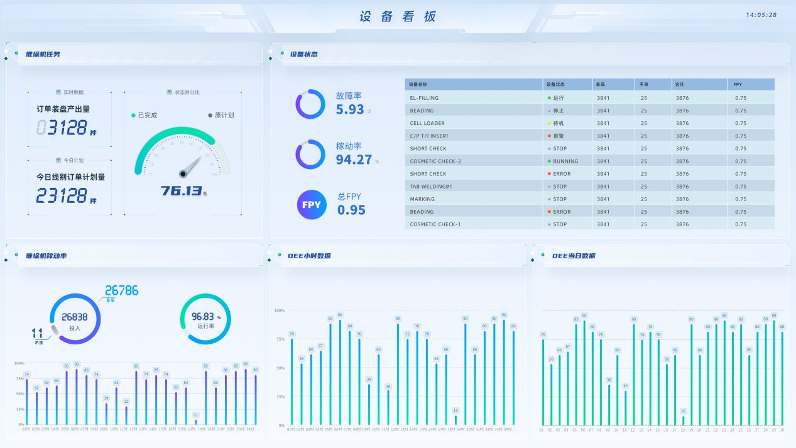This screenshot has width=796, height=448.
Task: Click the 18时 bar labeled 11 in 推垛机稼动率
Action: (x=196, y=422)
